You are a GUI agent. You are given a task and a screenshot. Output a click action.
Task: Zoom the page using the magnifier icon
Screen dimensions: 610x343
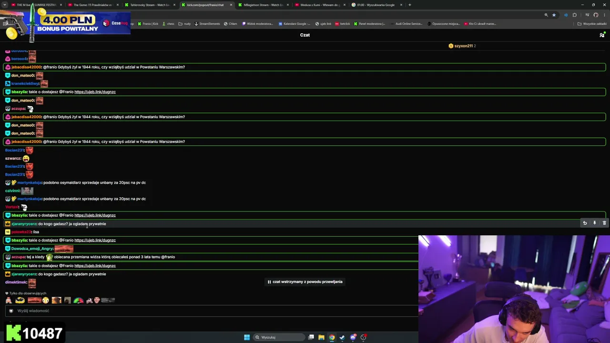point(546,15)
